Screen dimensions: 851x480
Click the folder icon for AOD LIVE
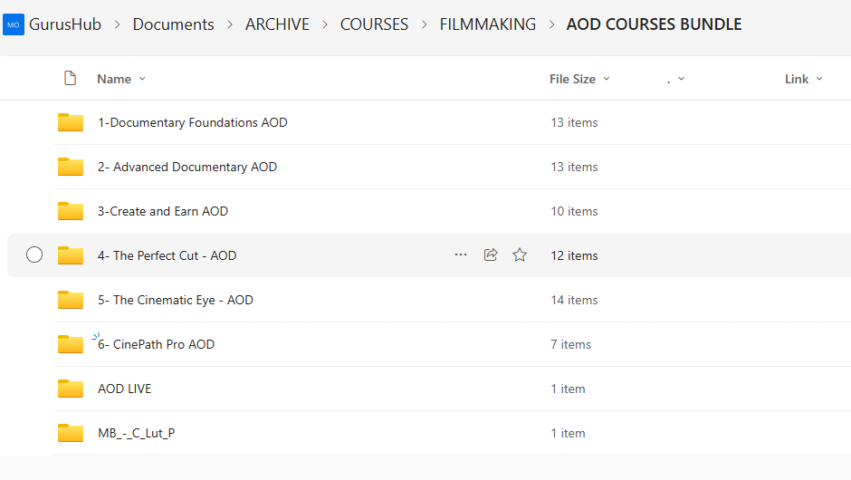71,389
